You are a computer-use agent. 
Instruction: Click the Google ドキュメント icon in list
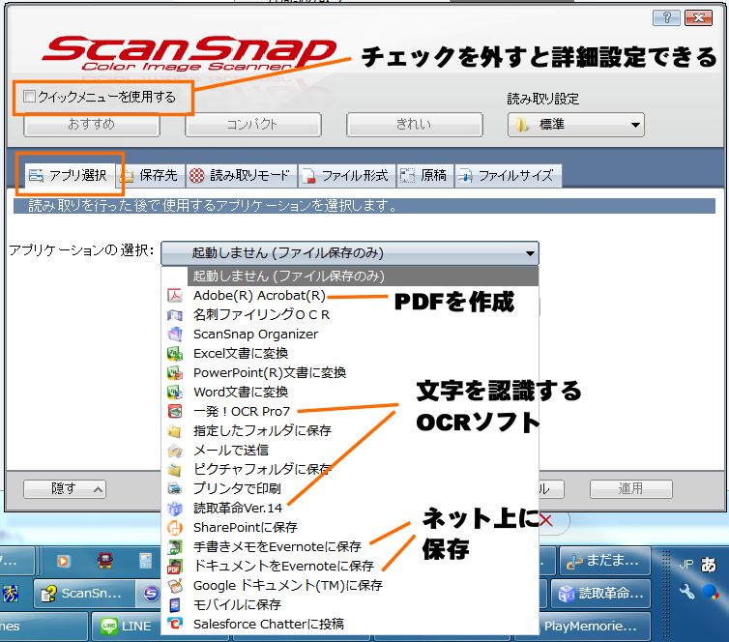point(175,586)
